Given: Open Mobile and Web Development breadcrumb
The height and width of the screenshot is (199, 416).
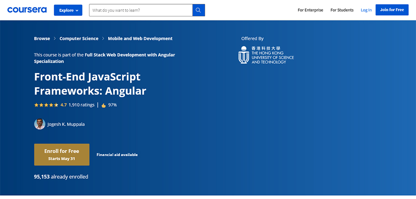Looking at the screenshot, I should click(140, 39).
